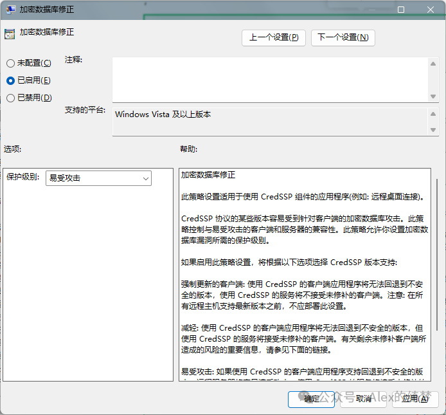The image size is (446, 415).
Task: Maximize the 加密数据库修正 window
Action: [x=401, y=10]
